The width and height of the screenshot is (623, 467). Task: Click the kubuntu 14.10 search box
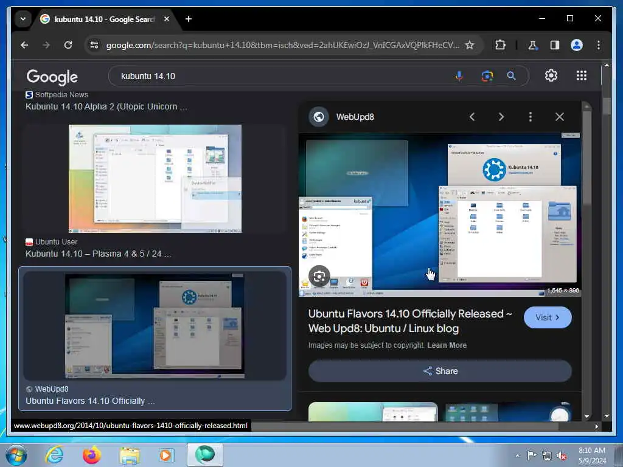(278, 76)
